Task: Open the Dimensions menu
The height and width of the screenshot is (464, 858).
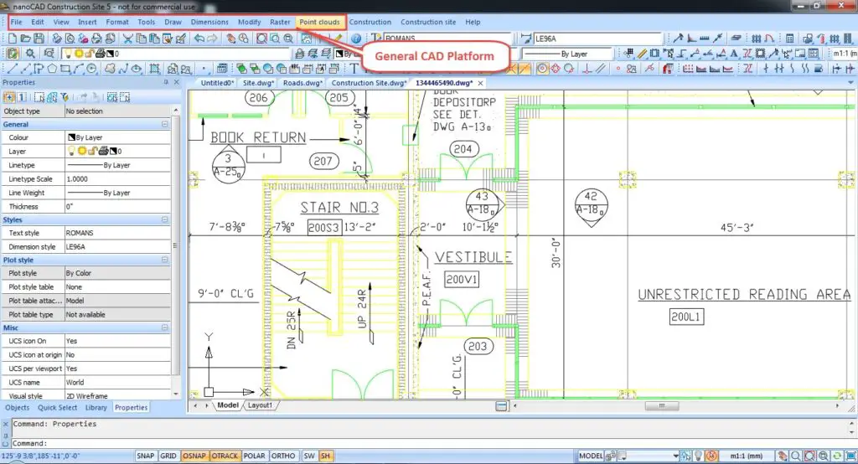Action: (x=209, y=22)
